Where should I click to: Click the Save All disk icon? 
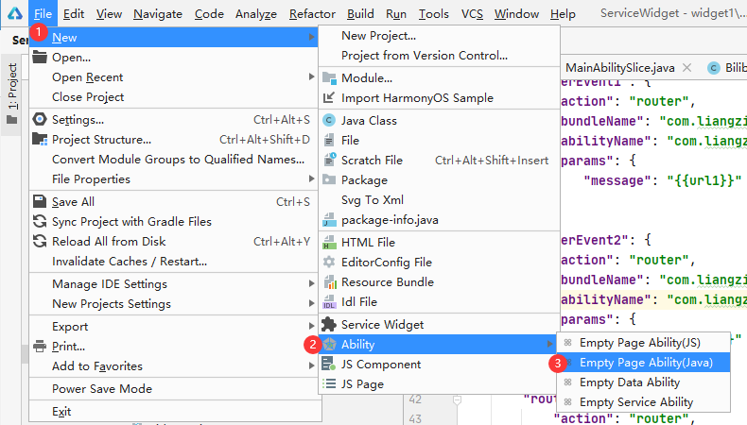pos(40,201)
